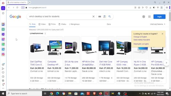Search by image with Google Lens
The image size is (171, 96).
pyautogui.click(x=104, y=17)
